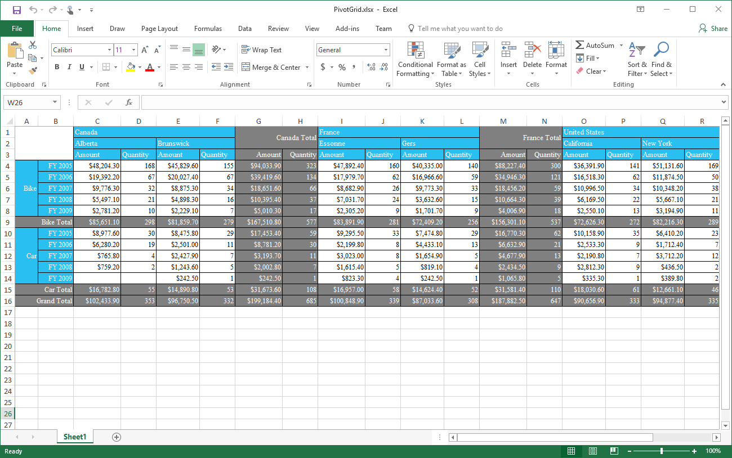Undo the last action
The height and width of the screenshot is (458, 732).
(33, 10)
